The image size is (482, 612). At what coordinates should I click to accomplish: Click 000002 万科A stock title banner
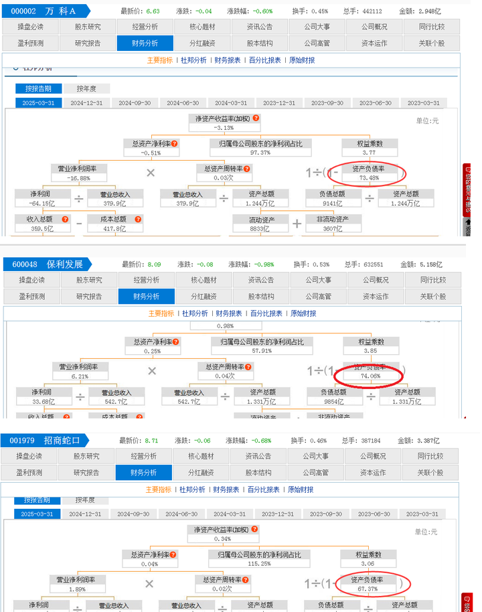pyautogui.click(x=46, y=11)
